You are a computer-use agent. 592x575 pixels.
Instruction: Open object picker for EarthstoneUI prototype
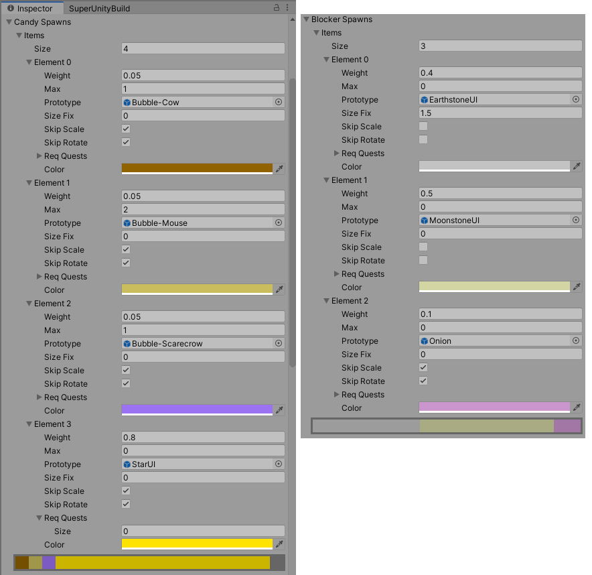point(576,100)
